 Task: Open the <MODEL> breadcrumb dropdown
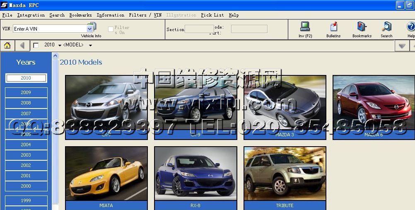[x=90, y=45]
